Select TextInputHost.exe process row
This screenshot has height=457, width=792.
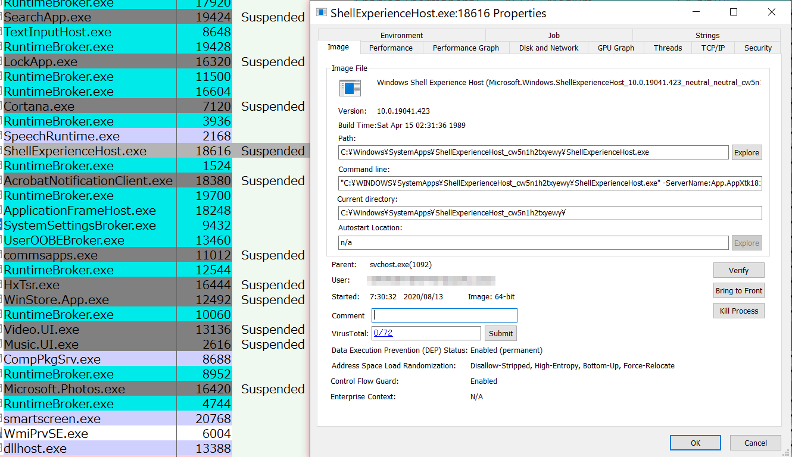[x=117, y=32]
